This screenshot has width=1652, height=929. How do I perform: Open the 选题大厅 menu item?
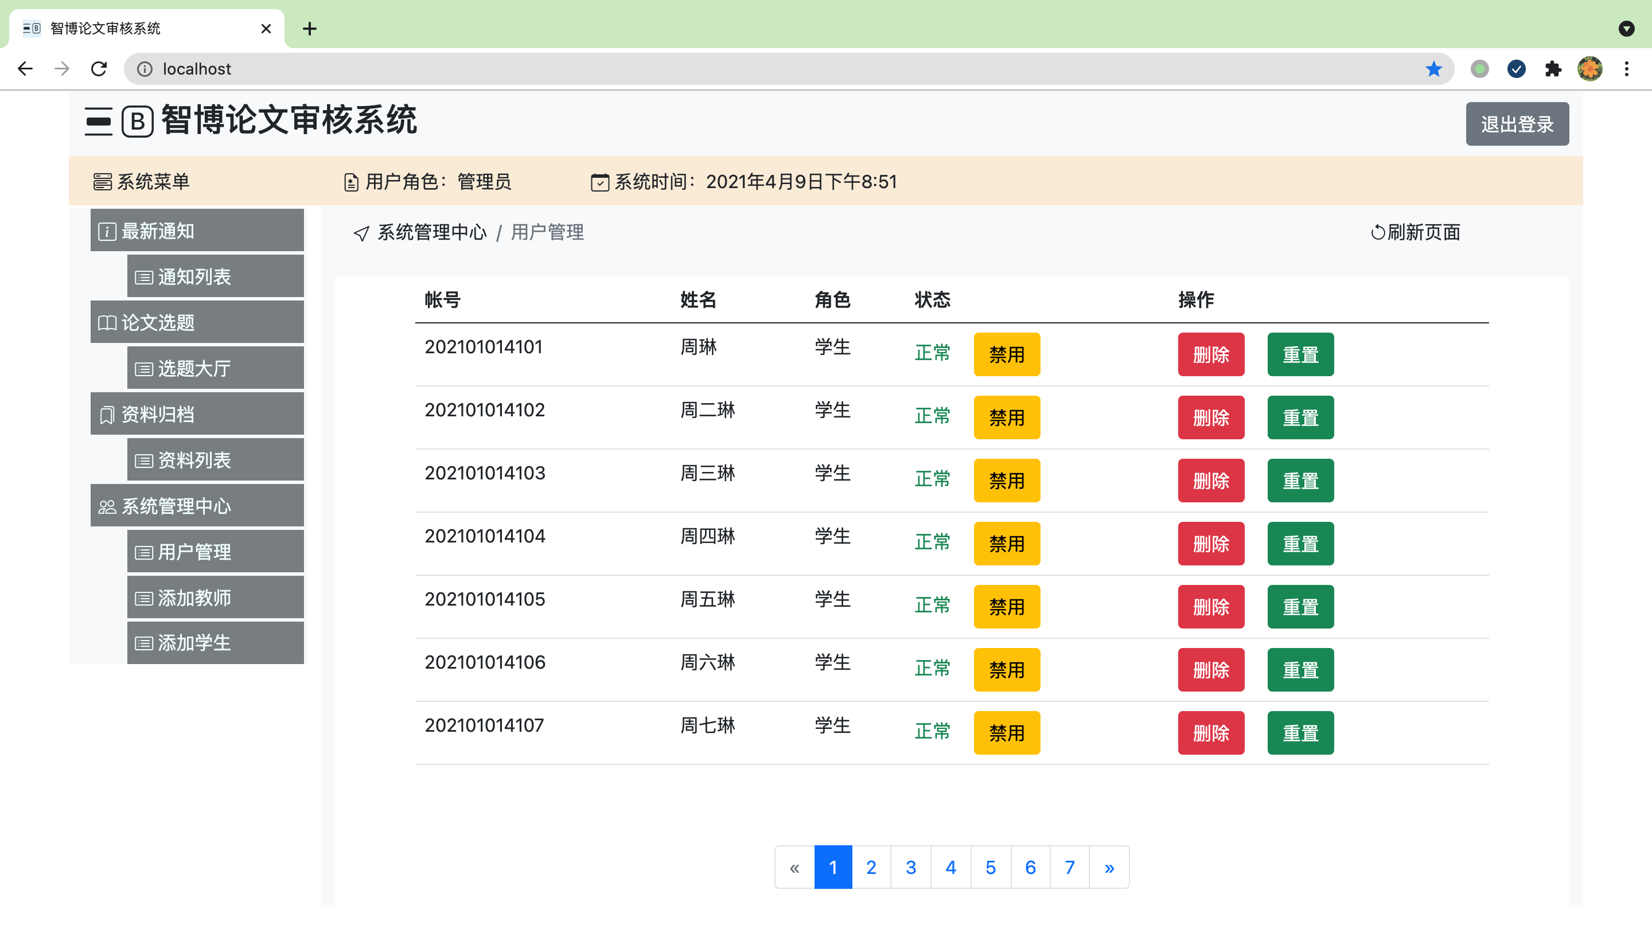point(215,368)
